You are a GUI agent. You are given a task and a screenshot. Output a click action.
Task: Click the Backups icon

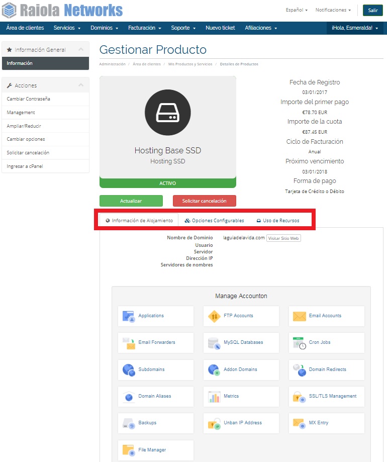tap(129, 423)
